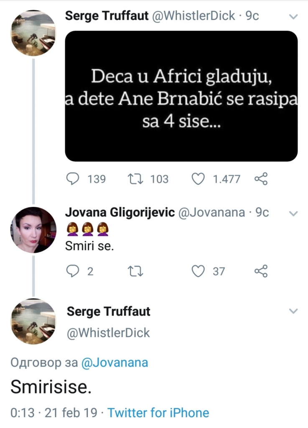Expand options menu on Jovana's tweet
The width and height of the screenshot is (308, 428).
pos(293,214)
